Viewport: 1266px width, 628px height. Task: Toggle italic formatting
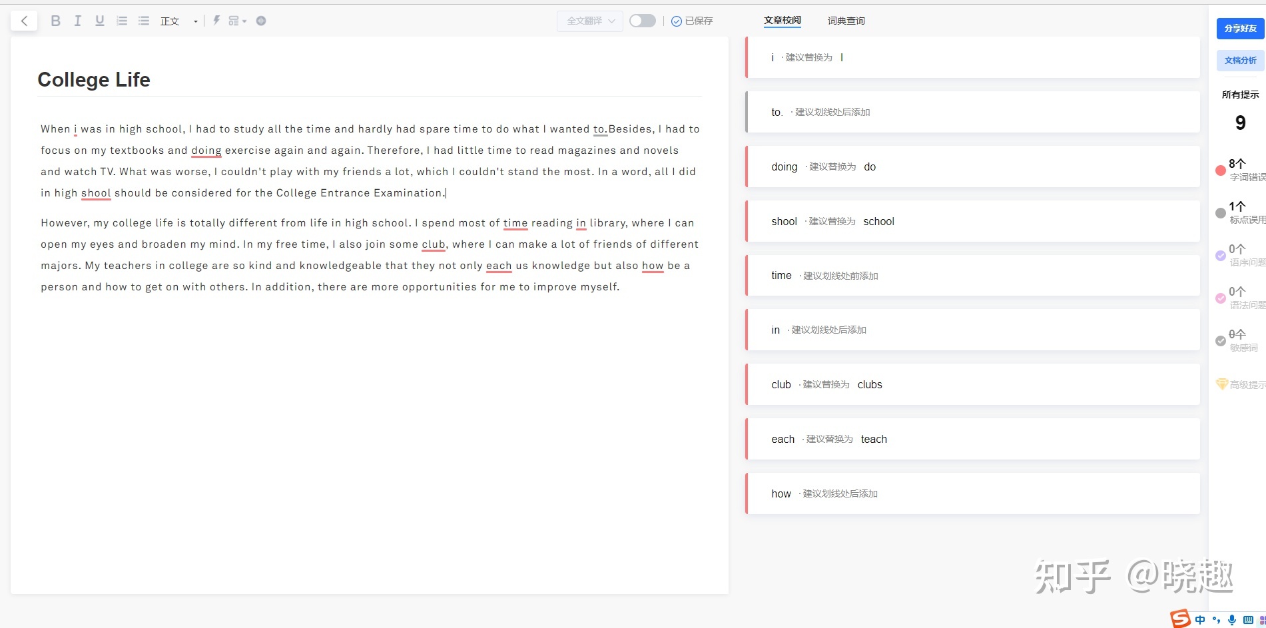[x=78, y=21]
